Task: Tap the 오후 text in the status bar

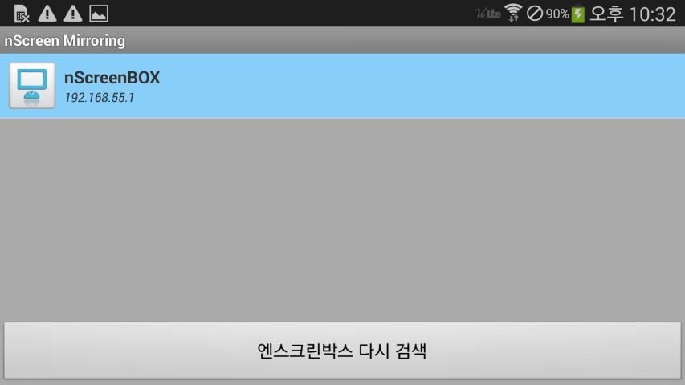Action: pos(606,14)
